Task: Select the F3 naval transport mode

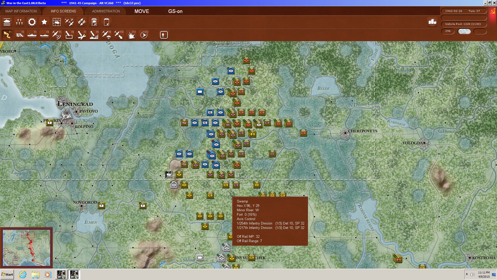Action: pyautogui.click(x=32, y=35)
